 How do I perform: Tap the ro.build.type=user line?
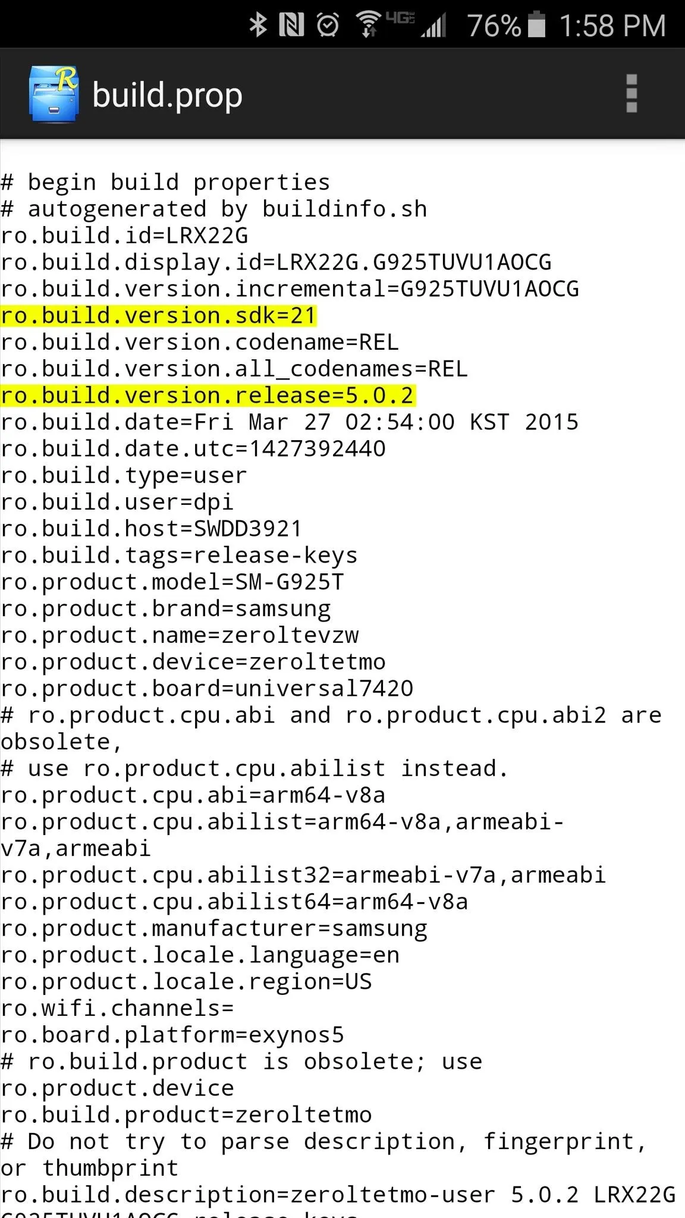pyautogui.click(x=124, y=475)
